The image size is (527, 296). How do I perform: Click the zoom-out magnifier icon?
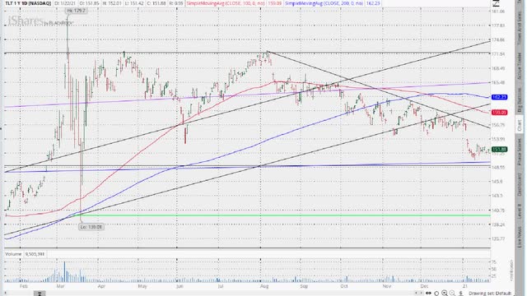pyautogui.click(x=452, y=293)
